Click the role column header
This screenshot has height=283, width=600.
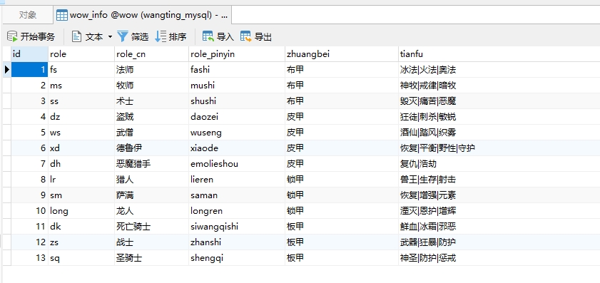coord(81,54)
